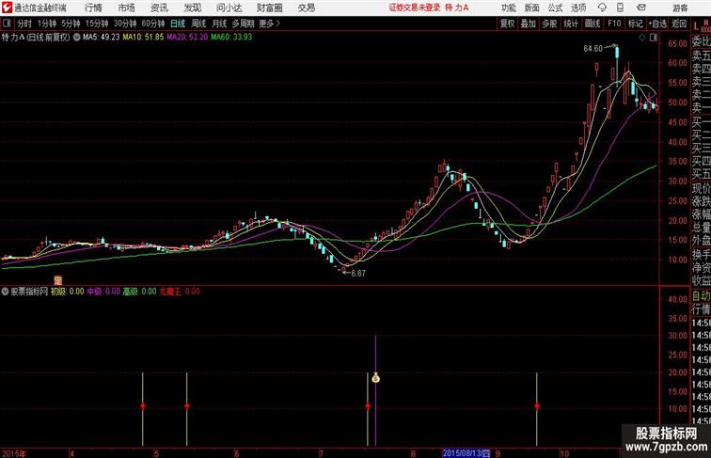Click the 画线 draw line button
Viewport: 711px width, 458px height.
592,24
